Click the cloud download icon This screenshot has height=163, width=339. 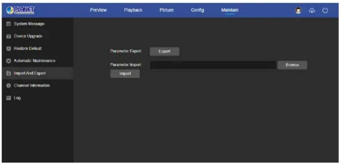point(312,10)
